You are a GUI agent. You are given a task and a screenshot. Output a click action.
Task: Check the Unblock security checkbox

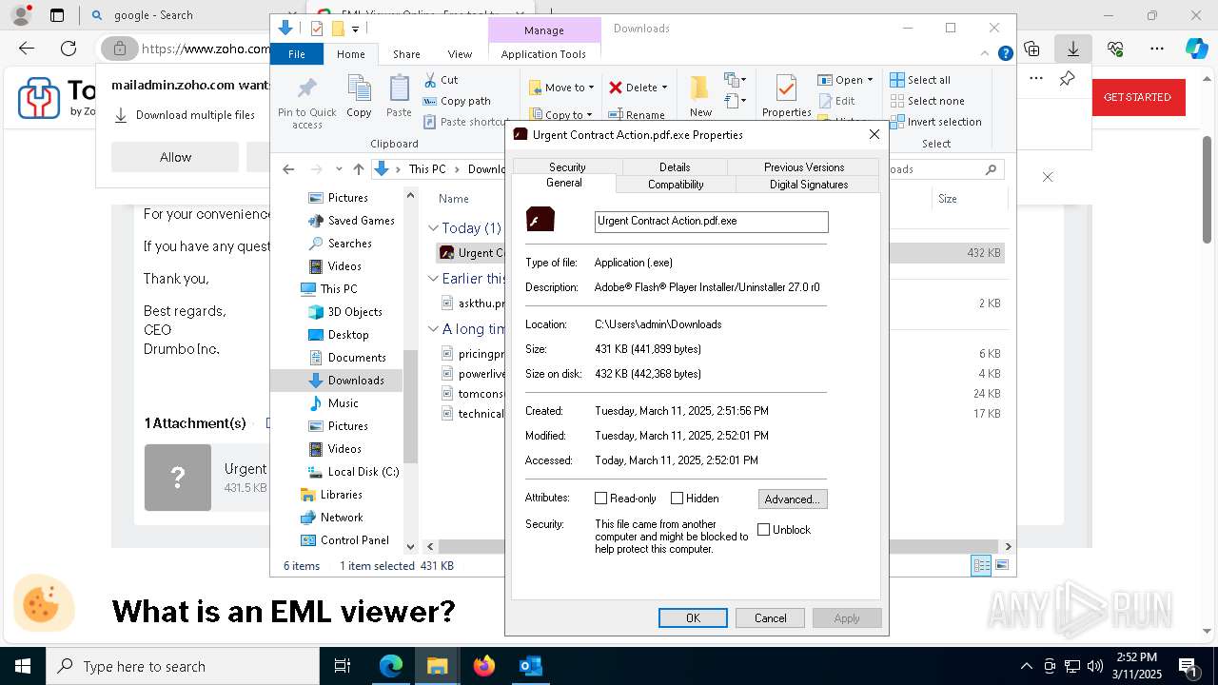click(763, 530)
